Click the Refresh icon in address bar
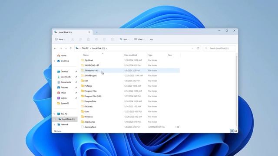278x156 pixels. 198,48
